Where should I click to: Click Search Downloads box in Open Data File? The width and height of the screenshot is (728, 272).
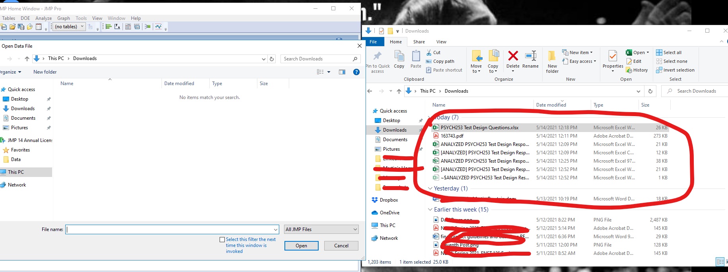point(321,59)
